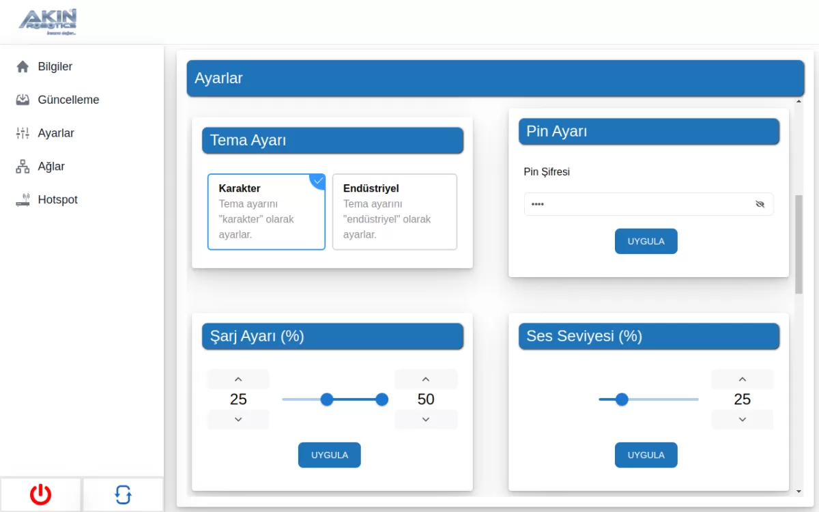Click the Akın Robotics logo
The width and height of the screenshot is (819, 512).
coord(48,22)
